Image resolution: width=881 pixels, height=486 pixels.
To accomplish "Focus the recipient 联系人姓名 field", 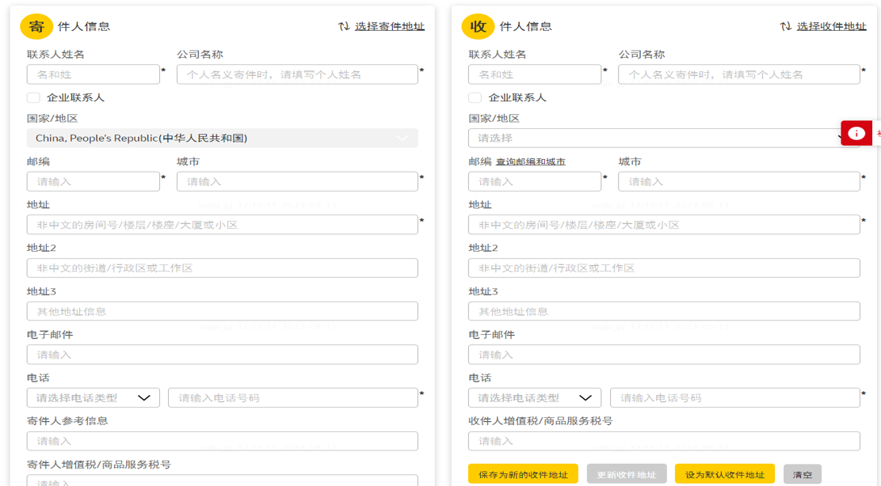I will pyautogui.click(x=535, y=74).
